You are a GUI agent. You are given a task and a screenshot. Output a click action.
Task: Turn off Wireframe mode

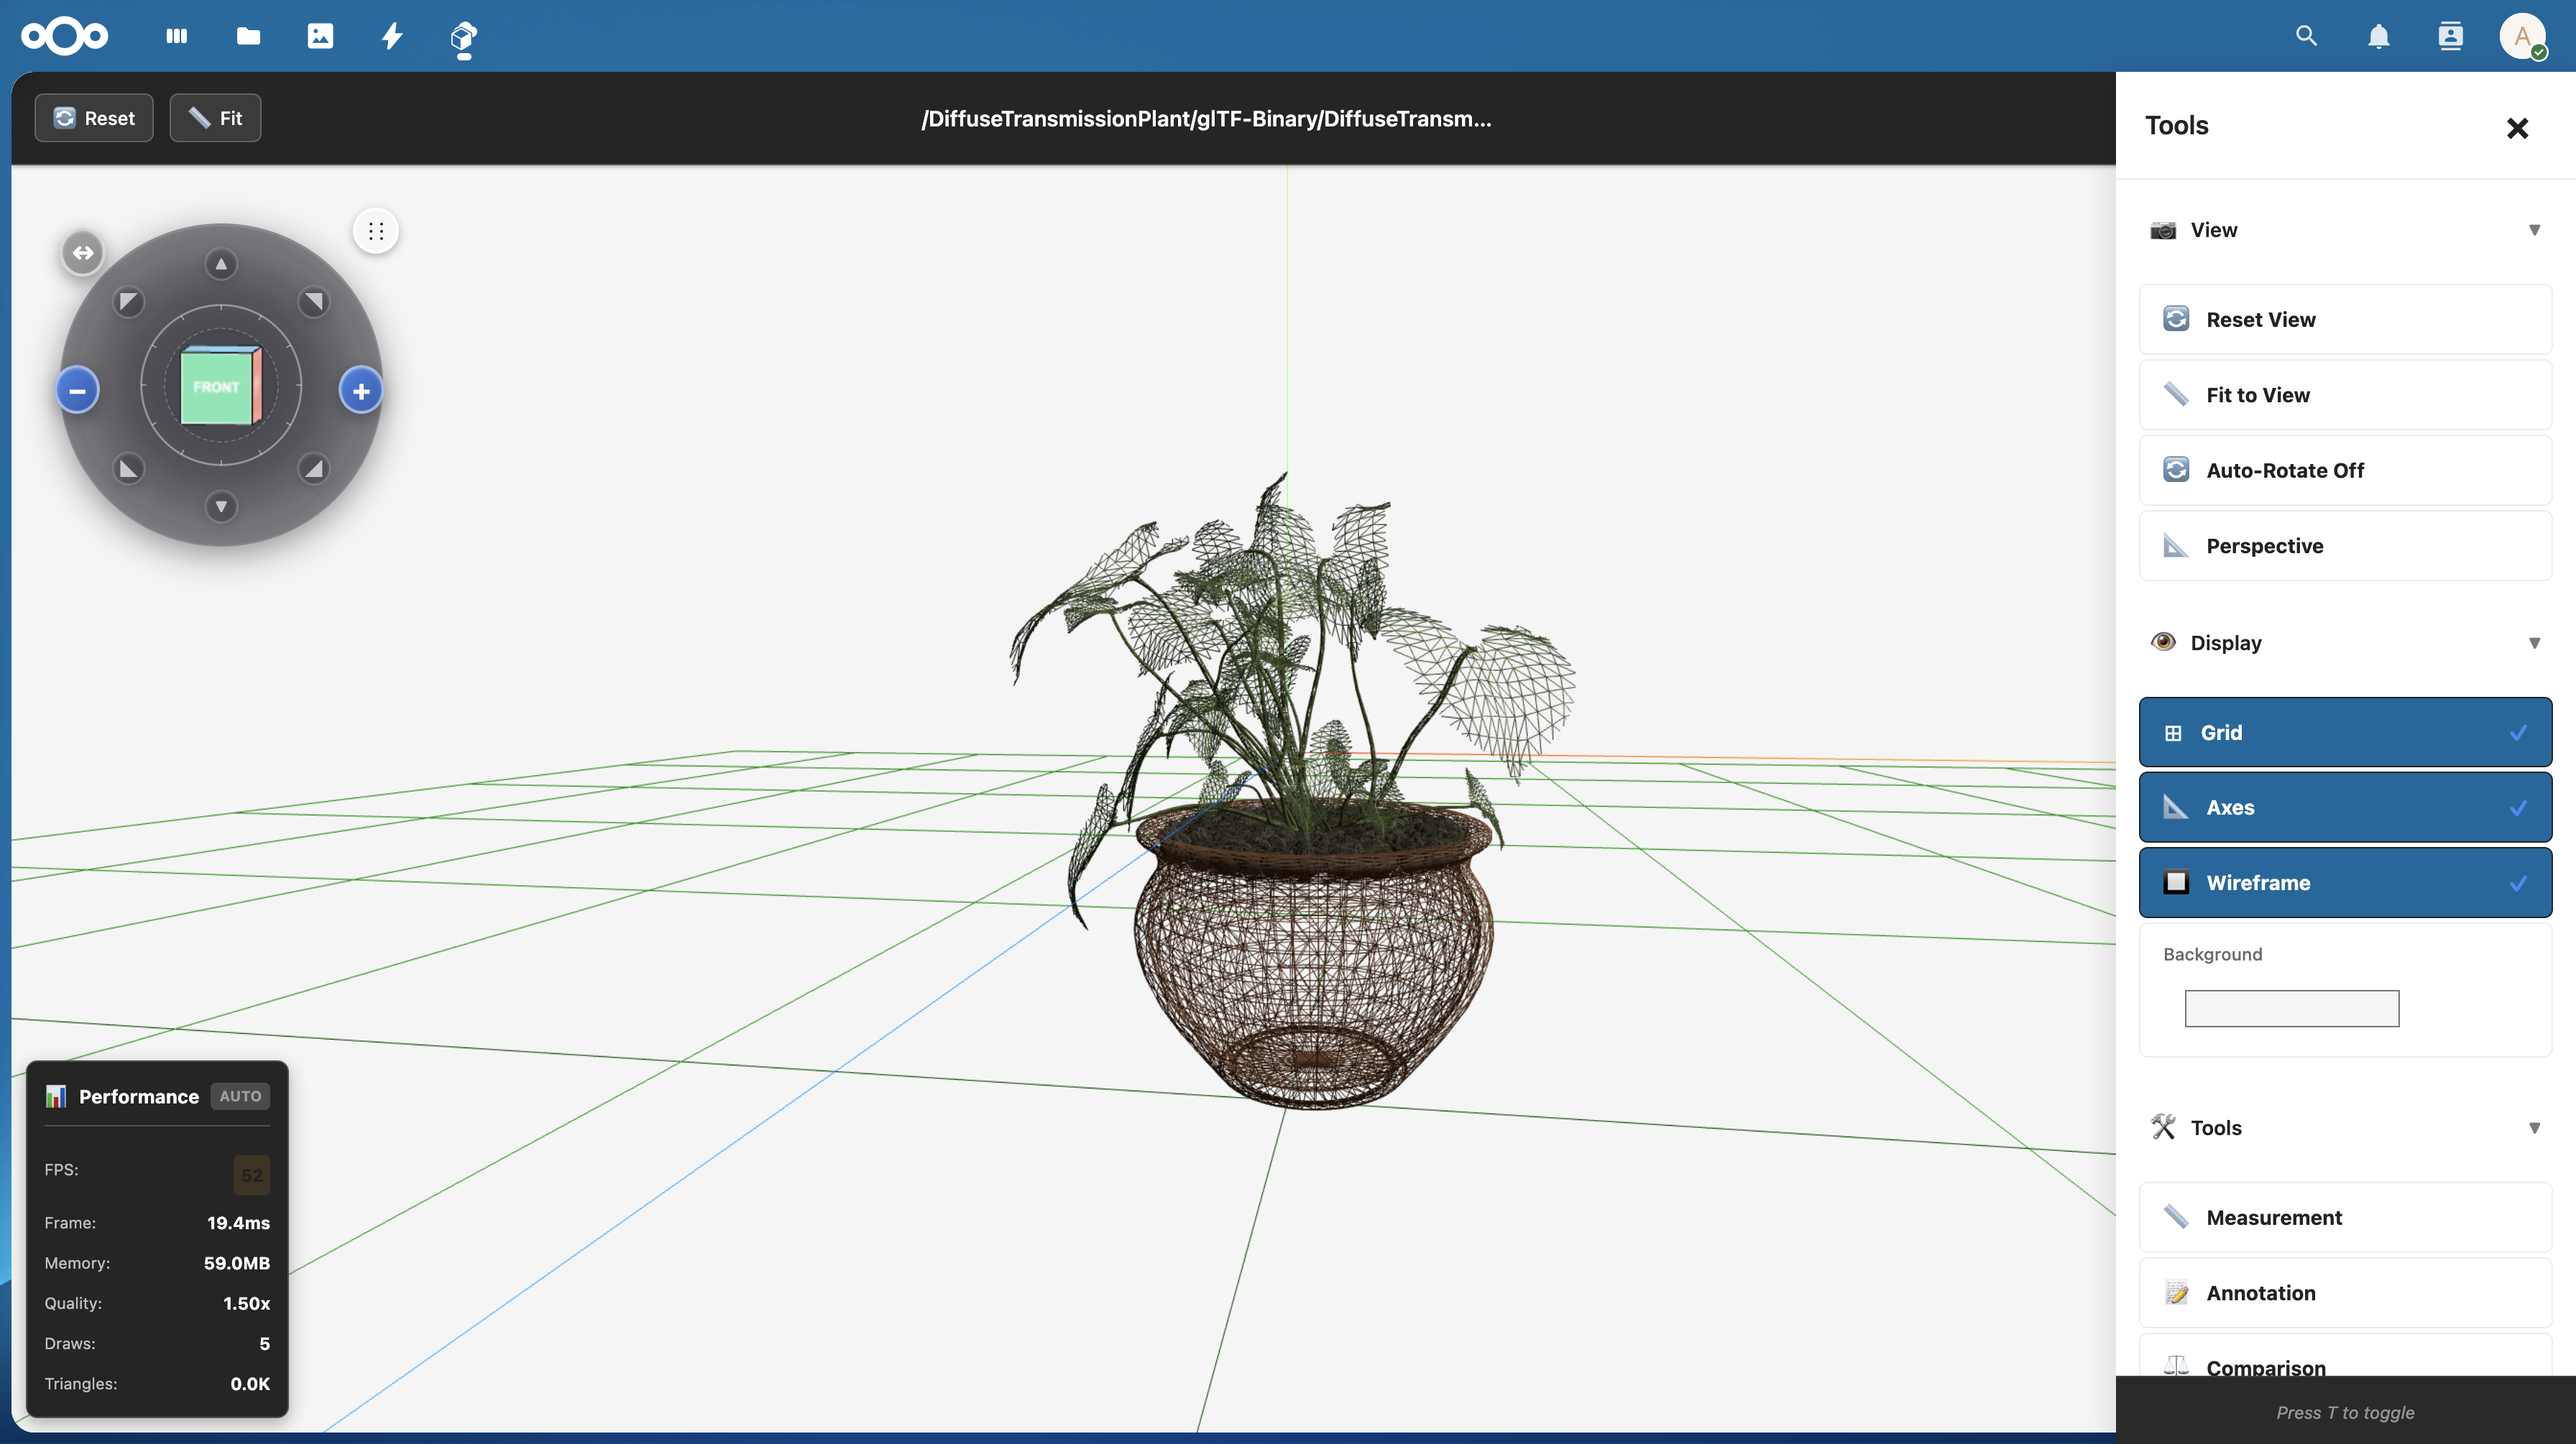(2344, 882)
